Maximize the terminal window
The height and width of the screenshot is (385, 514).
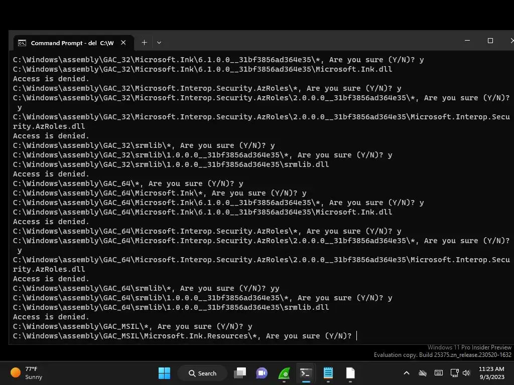(x=490, y=41)
